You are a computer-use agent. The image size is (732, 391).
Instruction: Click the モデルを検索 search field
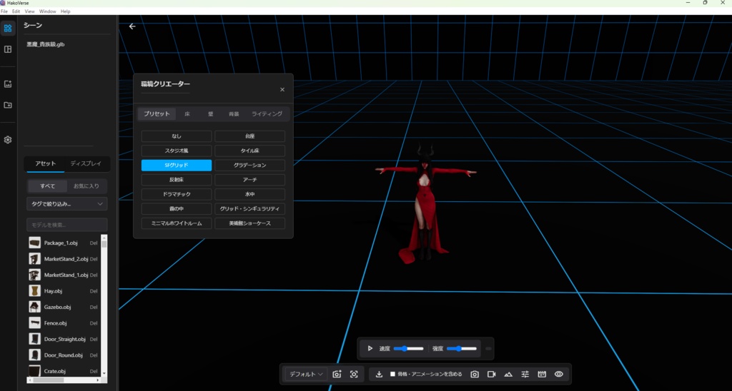66,225
